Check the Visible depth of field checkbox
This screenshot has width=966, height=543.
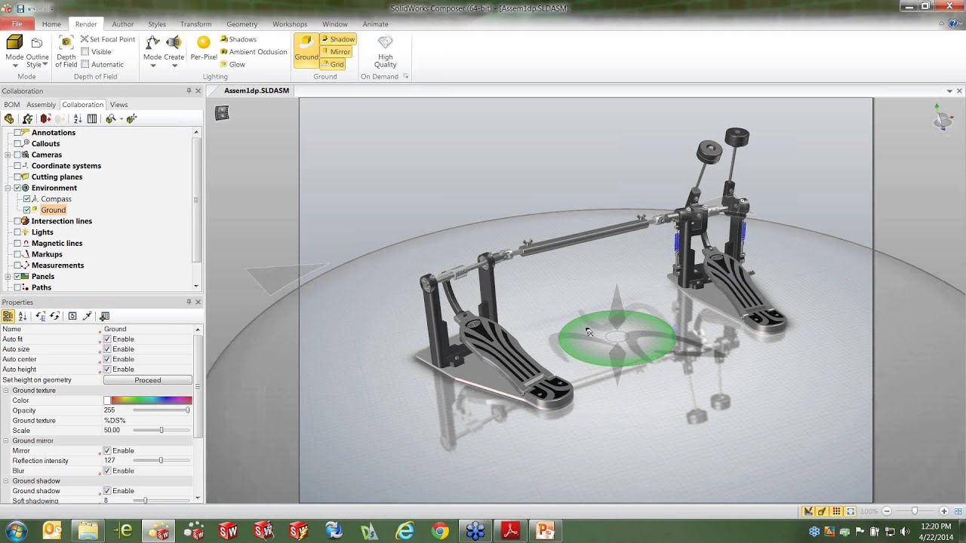pos(85,52)
